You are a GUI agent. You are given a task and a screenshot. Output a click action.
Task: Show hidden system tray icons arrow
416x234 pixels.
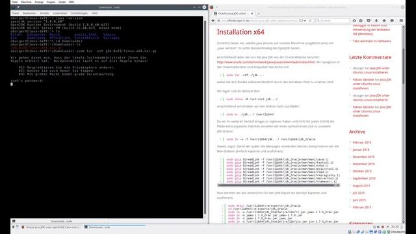387,227
